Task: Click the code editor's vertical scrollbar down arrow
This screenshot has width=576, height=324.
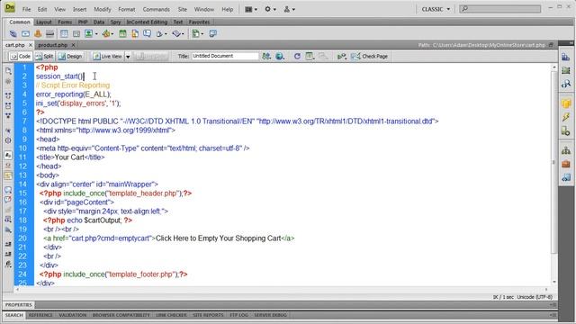Action: pyautogui.click(x=554, y=282)
